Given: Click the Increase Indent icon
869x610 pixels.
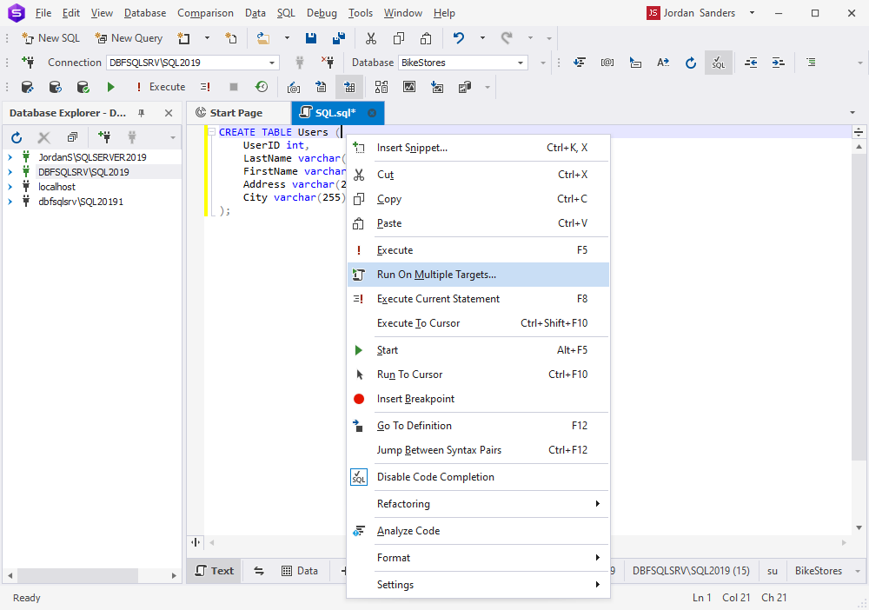Looking at the screenshot, I should click(x=778, y=63).
